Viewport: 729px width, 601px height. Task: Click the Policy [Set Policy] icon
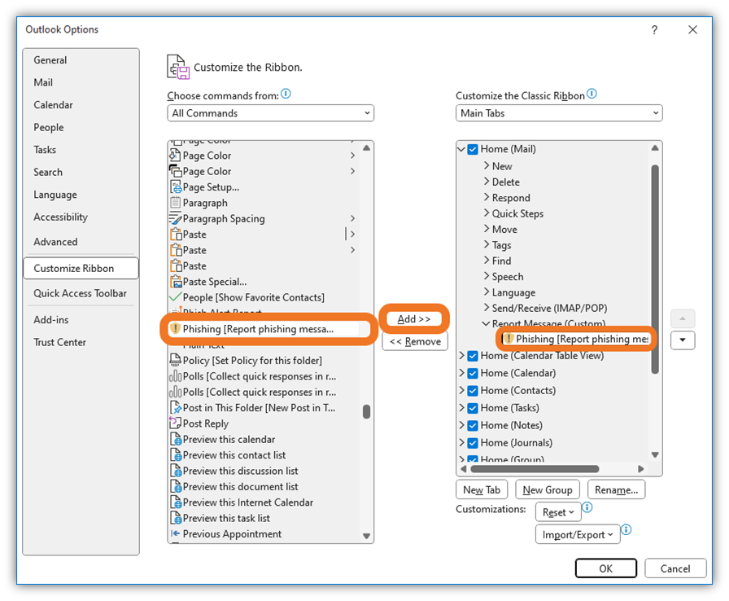point(175,360)
